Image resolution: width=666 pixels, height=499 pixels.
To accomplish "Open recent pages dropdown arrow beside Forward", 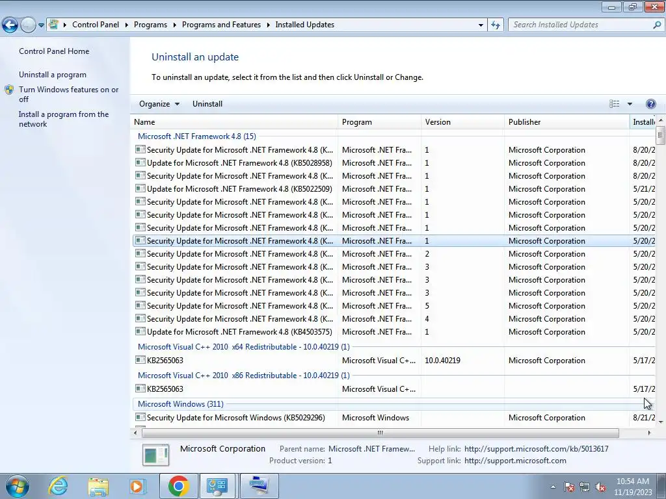I will [x=41, y=25].
